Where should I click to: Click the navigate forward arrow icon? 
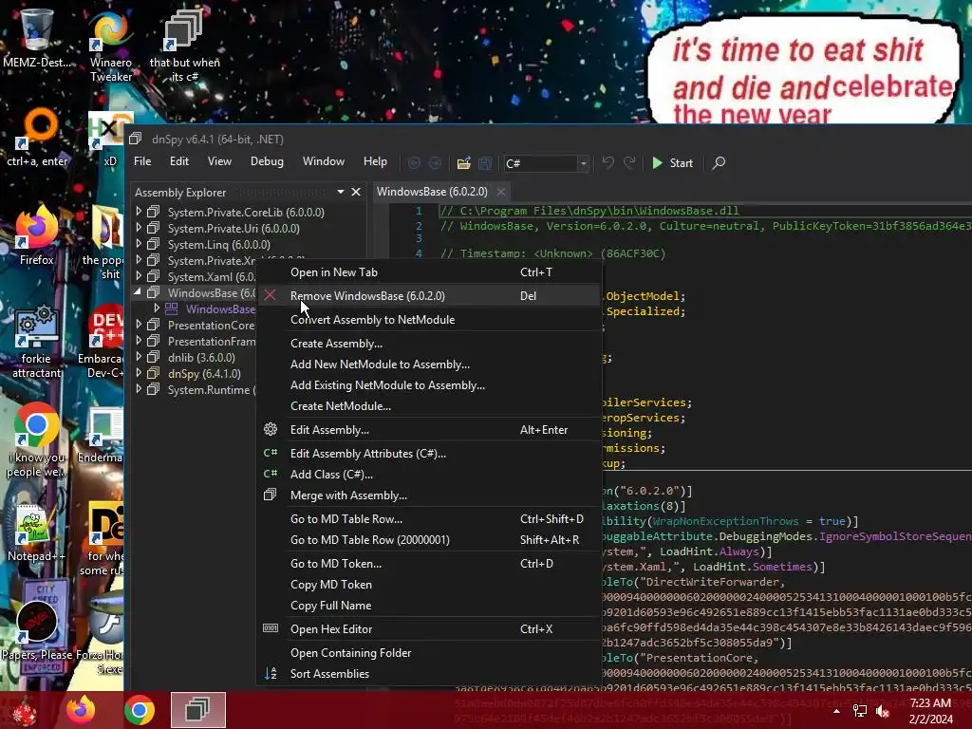tap(435, 163)
